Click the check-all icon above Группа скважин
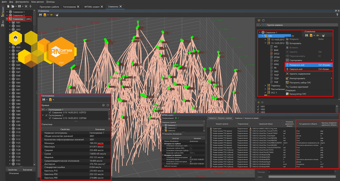This screenshot has width=340, height=181. [259, 20]
